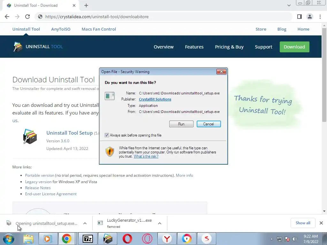Show hidden system tray icons arrow
The width and height of the screenshot is (327, 245).
coord(271,239)
